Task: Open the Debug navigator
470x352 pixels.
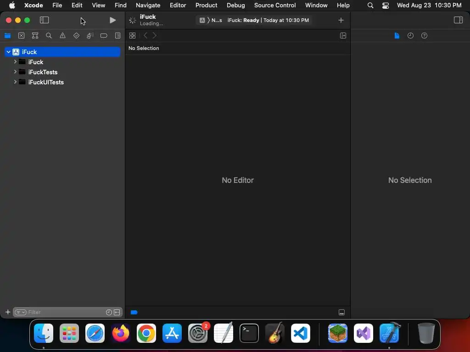Action: (90, 36)
